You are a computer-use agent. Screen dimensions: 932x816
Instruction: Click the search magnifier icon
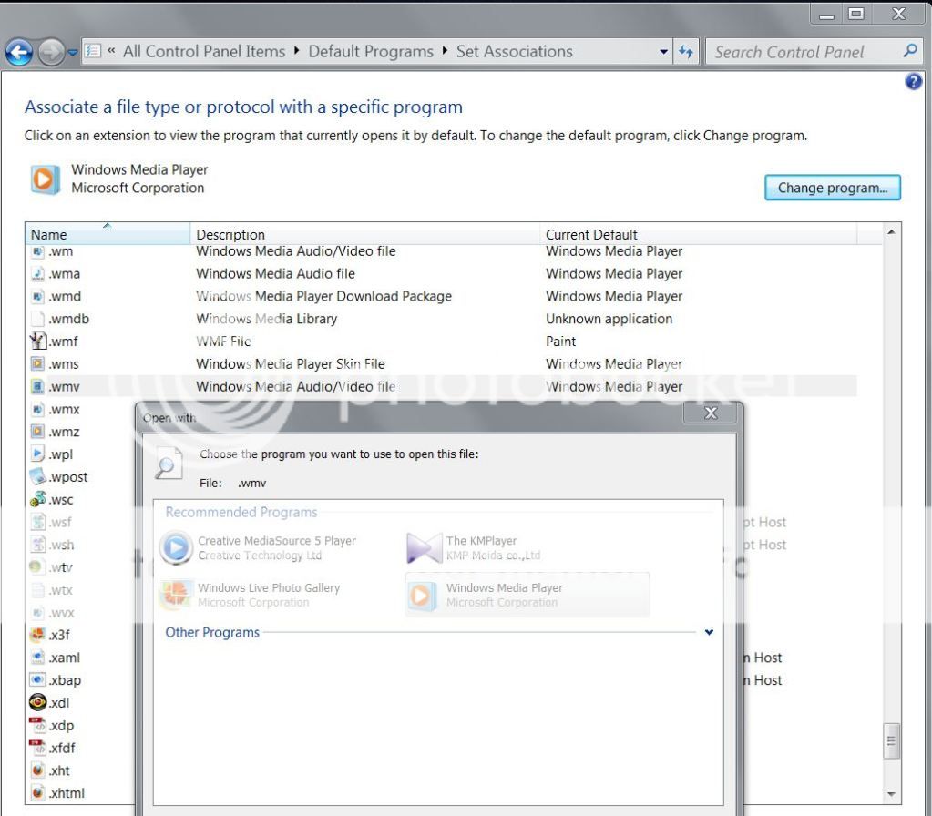[x=909, y=51]
